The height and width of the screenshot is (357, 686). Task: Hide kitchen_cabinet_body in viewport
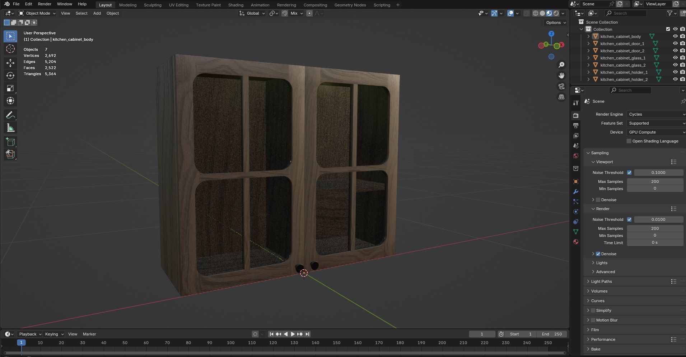tap(675, 36)
